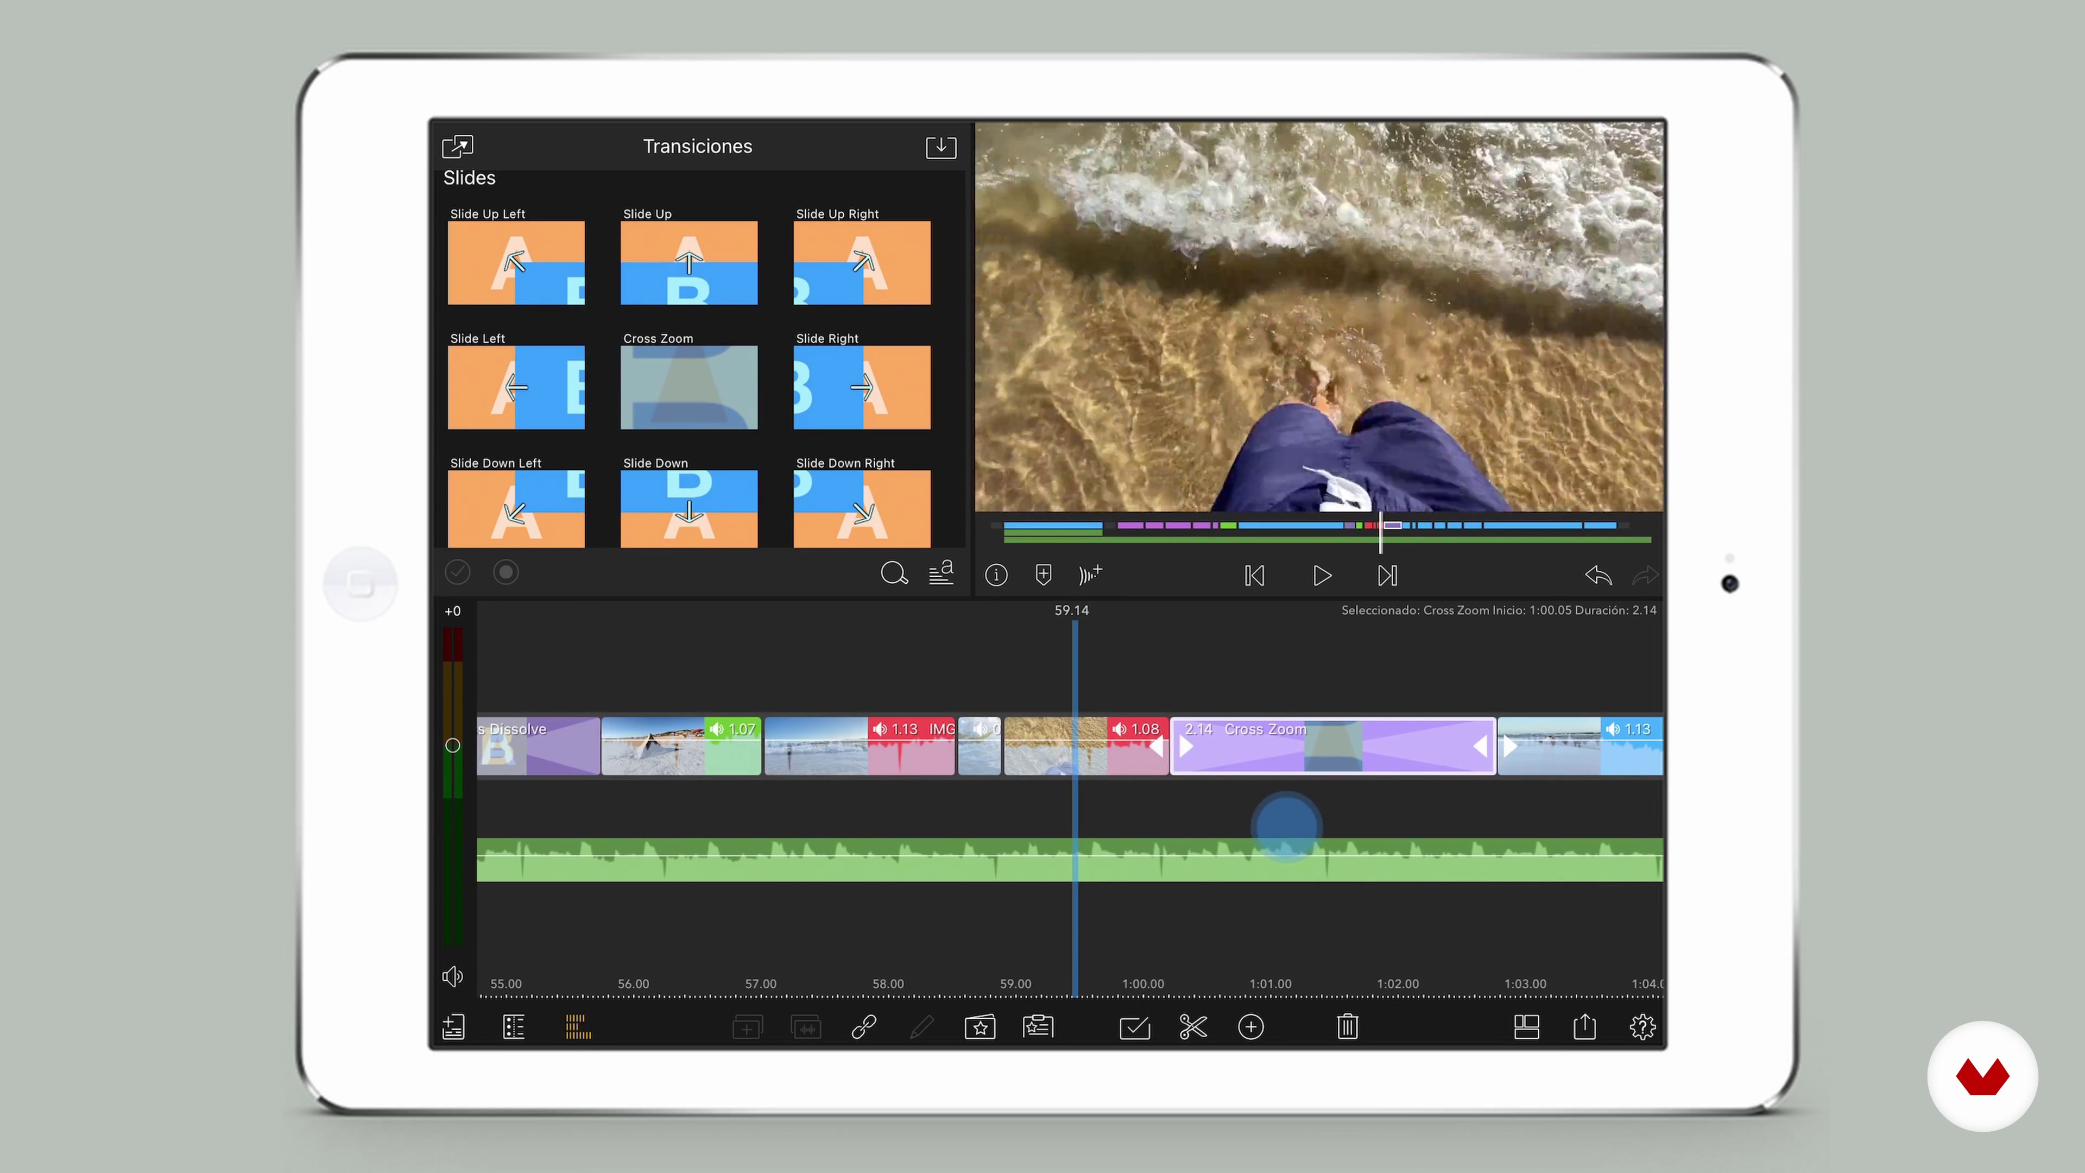Screen dimensions: 2085x1173
Task: Select the green audio track
Action: (x=1070, y=860)
